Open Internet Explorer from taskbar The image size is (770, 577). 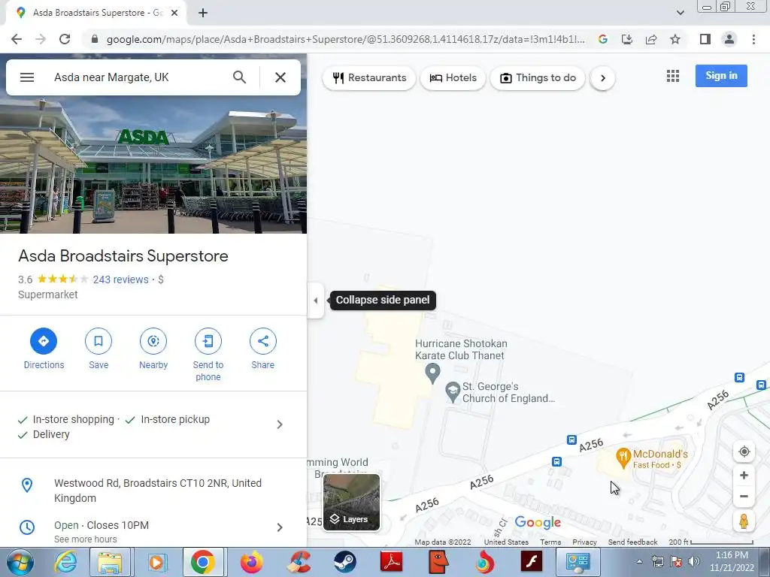point(65,562)
